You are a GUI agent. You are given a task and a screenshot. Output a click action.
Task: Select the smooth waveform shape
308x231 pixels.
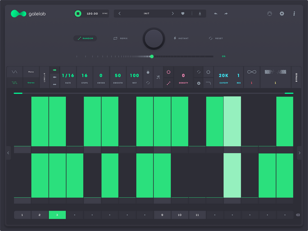pos(15,72)
